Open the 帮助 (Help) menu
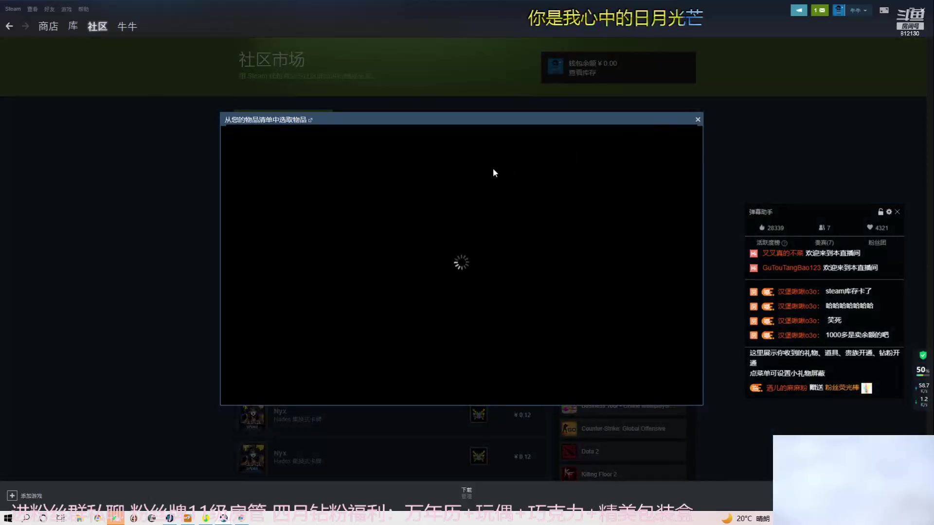934x525 pixels. (x=83, y=9)
